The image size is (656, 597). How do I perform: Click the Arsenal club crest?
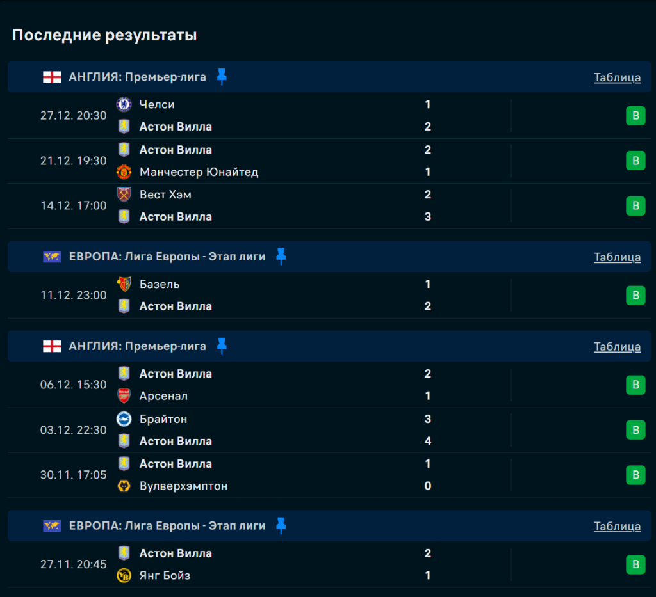pos(124,396)
